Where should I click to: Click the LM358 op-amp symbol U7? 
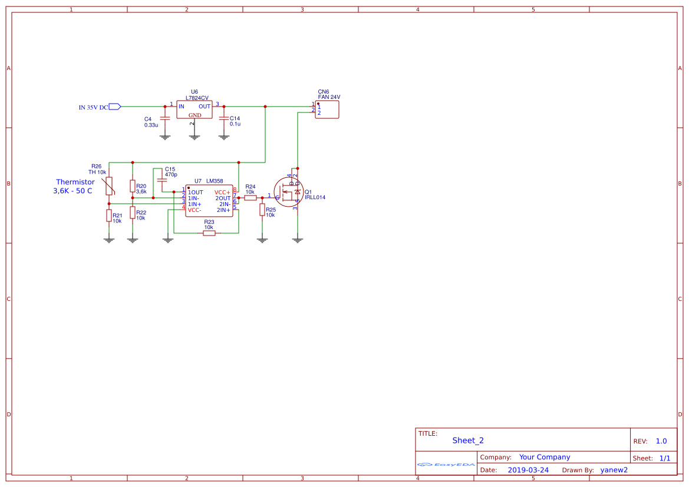point(208,200)
